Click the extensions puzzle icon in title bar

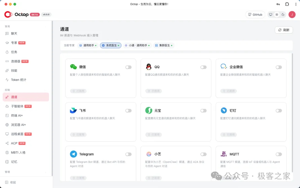point(287,4)
